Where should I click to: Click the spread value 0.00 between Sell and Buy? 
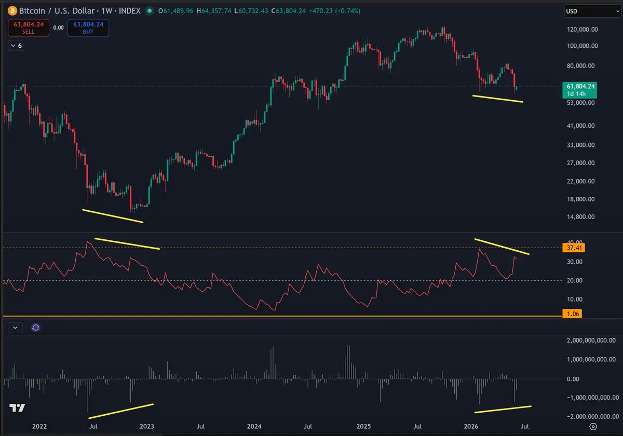coord(58,28)
